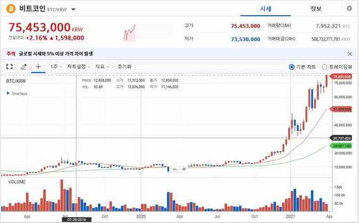
Task: Click the 초기화 reset button
Action: pos(125,67)
